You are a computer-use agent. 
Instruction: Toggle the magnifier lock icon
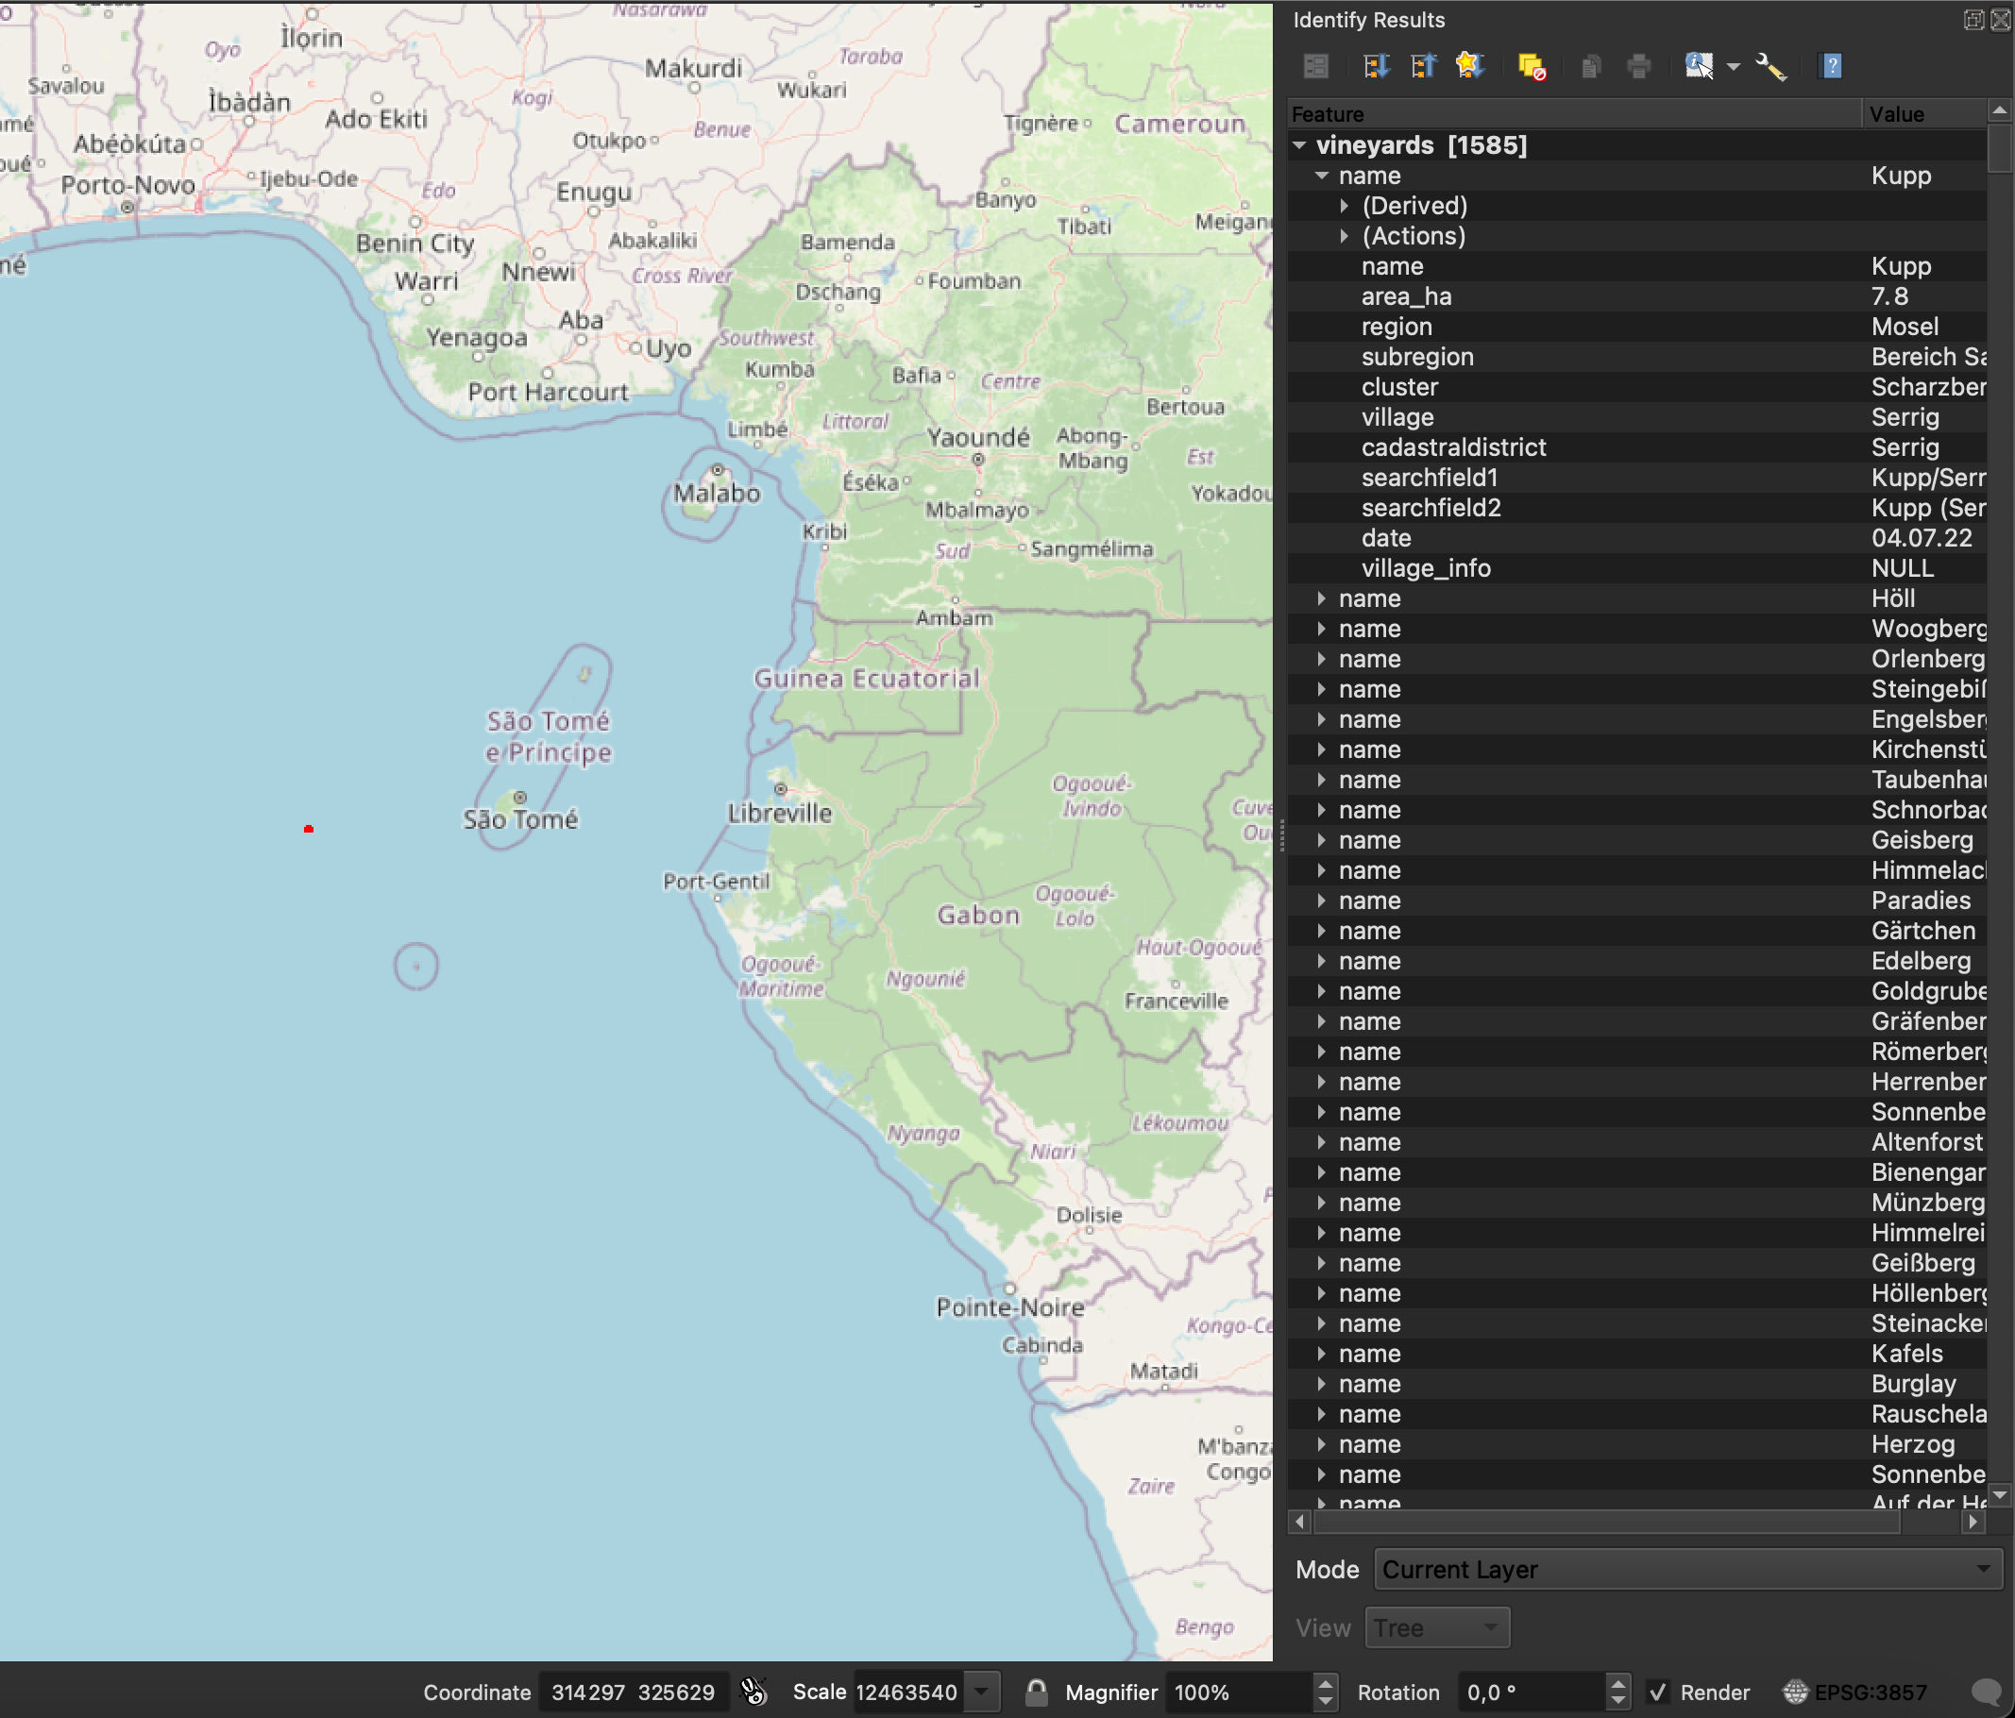pos(1036,1692)
